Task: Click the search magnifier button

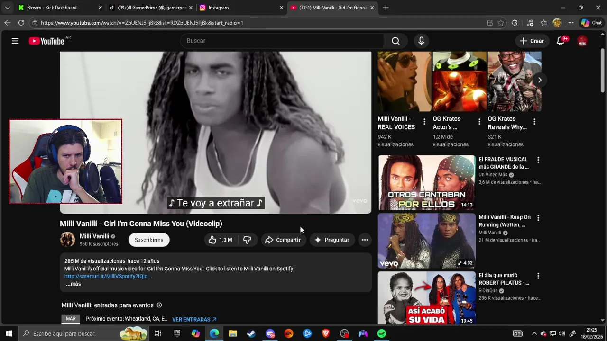Action: tap(395, 41)
